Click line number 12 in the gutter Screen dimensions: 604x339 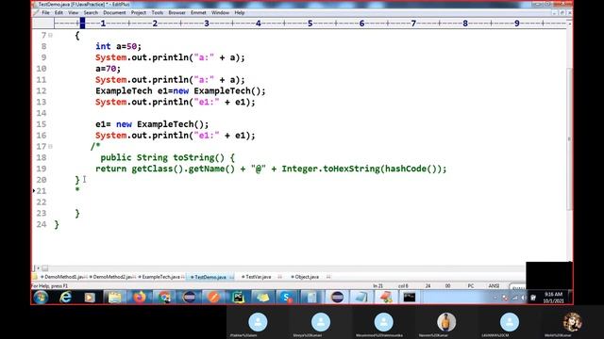(x=42, y=91)
